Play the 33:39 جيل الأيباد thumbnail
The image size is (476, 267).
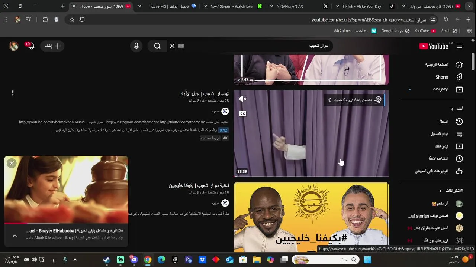[311, 133]
